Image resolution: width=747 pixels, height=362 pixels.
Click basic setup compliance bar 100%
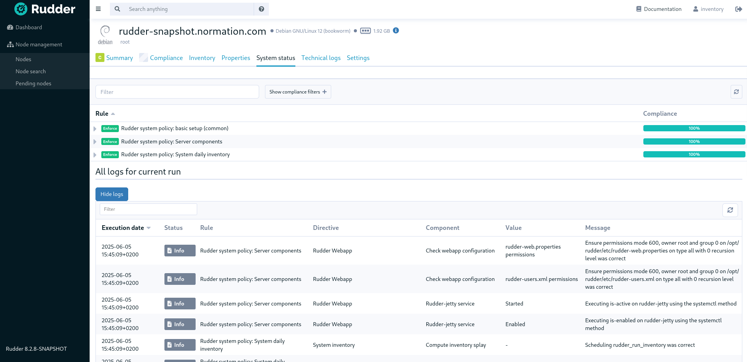point(694,128)
